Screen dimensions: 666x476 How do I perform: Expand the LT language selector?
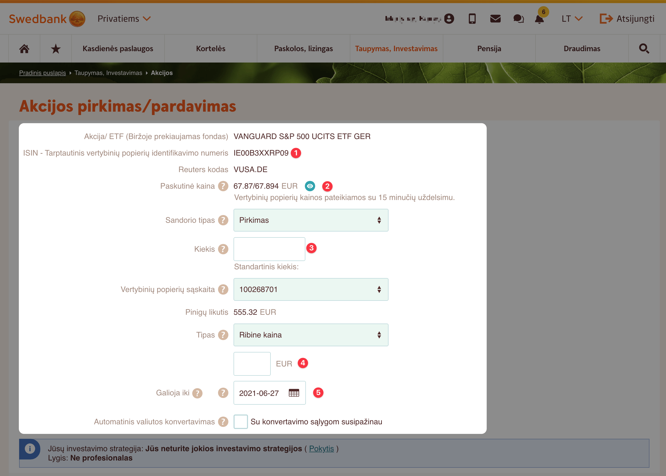[x=572, y=19]
